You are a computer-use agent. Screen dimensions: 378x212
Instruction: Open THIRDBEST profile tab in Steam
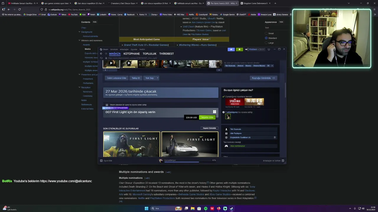(x=167, y=54)
